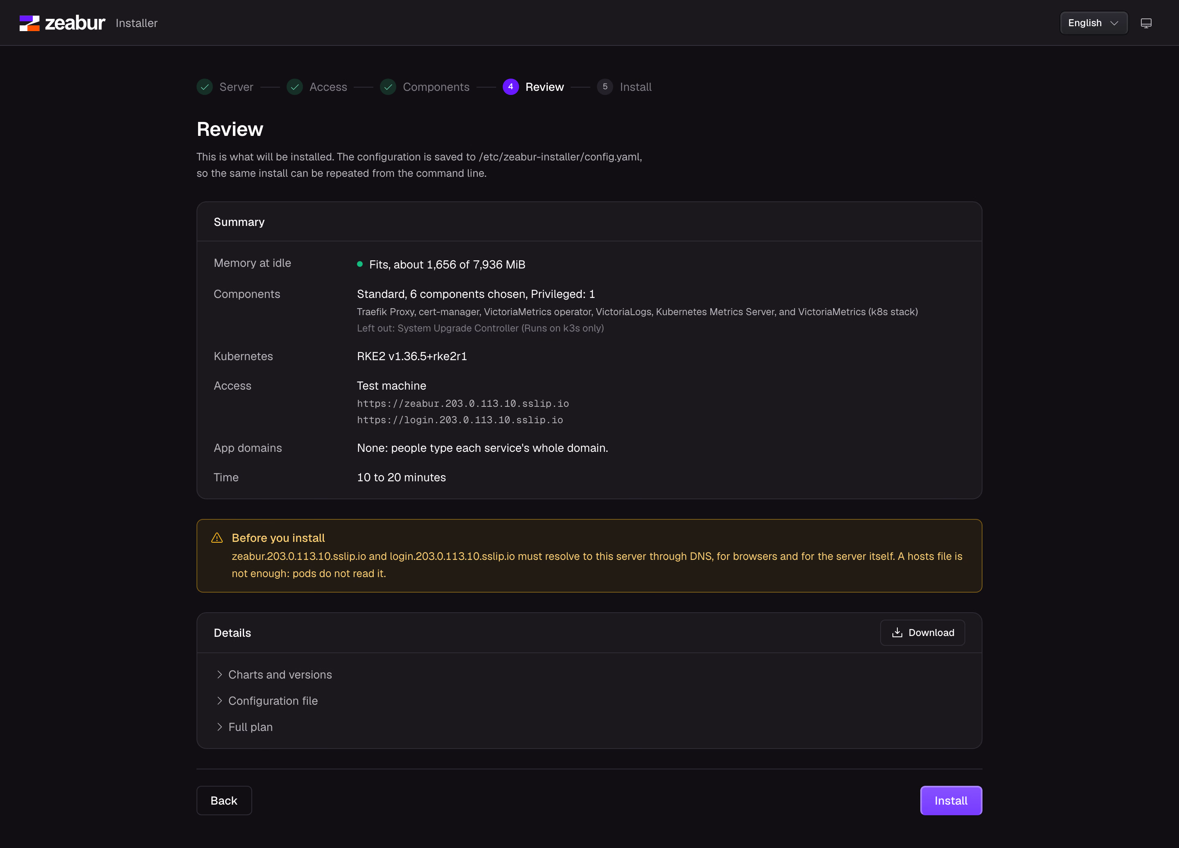Expand Charts and versions section

(274, 674)
